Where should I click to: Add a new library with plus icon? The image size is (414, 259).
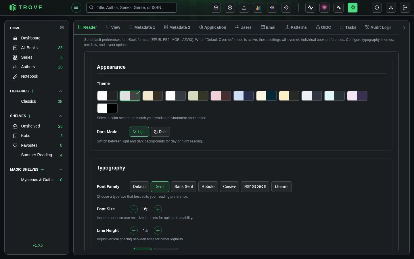click(x=32, y=91)
